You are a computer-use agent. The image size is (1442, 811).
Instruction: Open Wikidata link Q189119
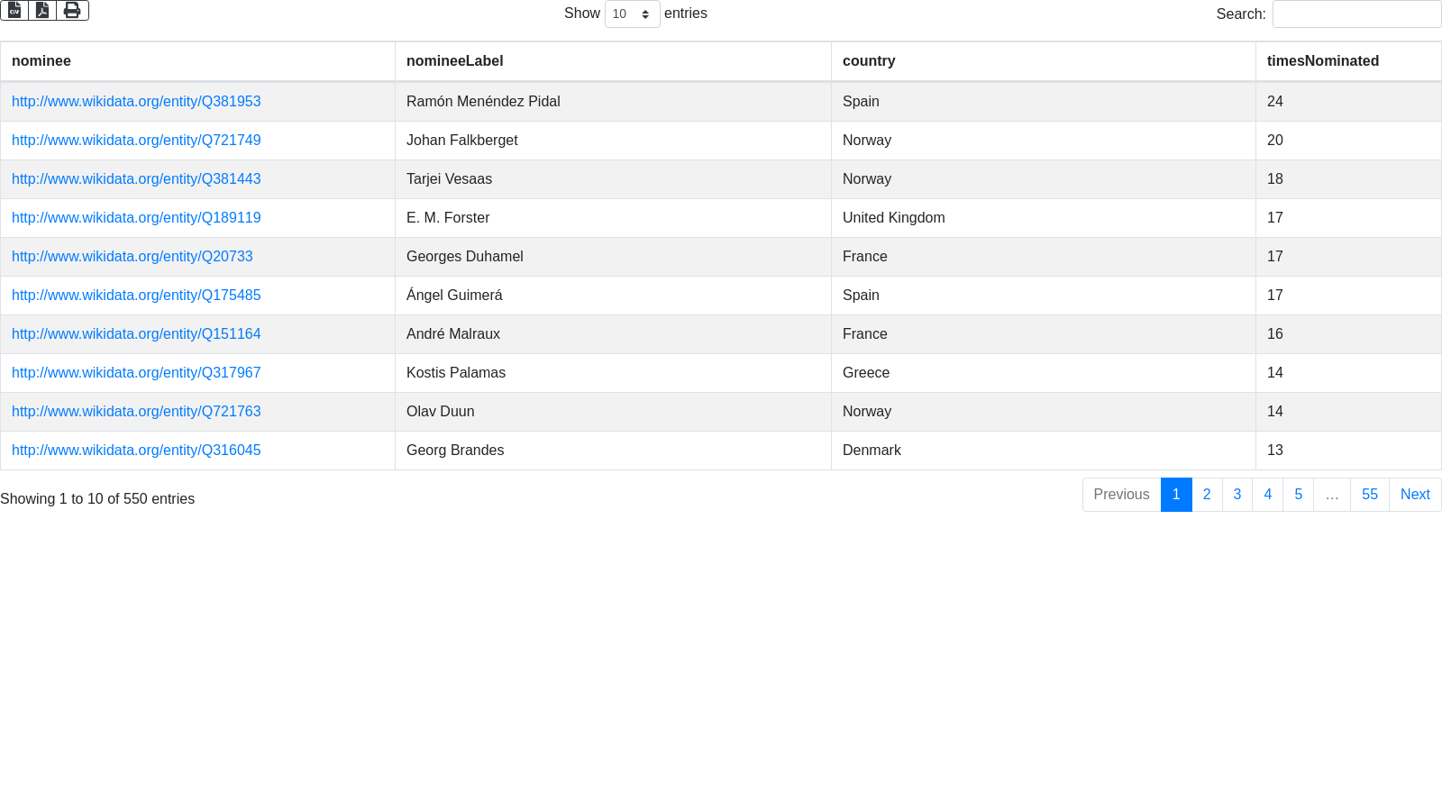click(x=136, y=218)
